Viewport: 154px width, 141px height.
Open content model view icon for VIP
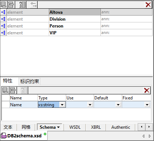[x=3, y=33]
